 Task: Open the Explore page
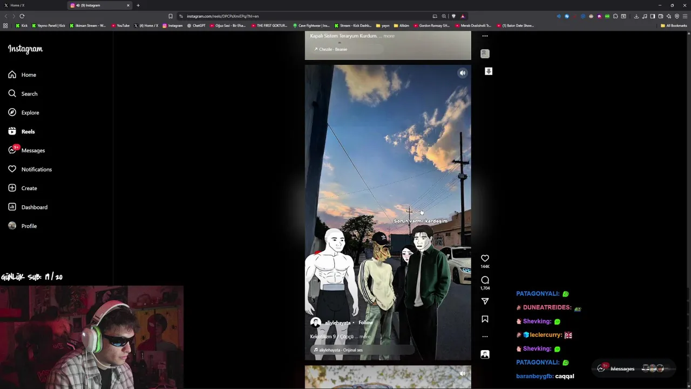coord(23,112)
